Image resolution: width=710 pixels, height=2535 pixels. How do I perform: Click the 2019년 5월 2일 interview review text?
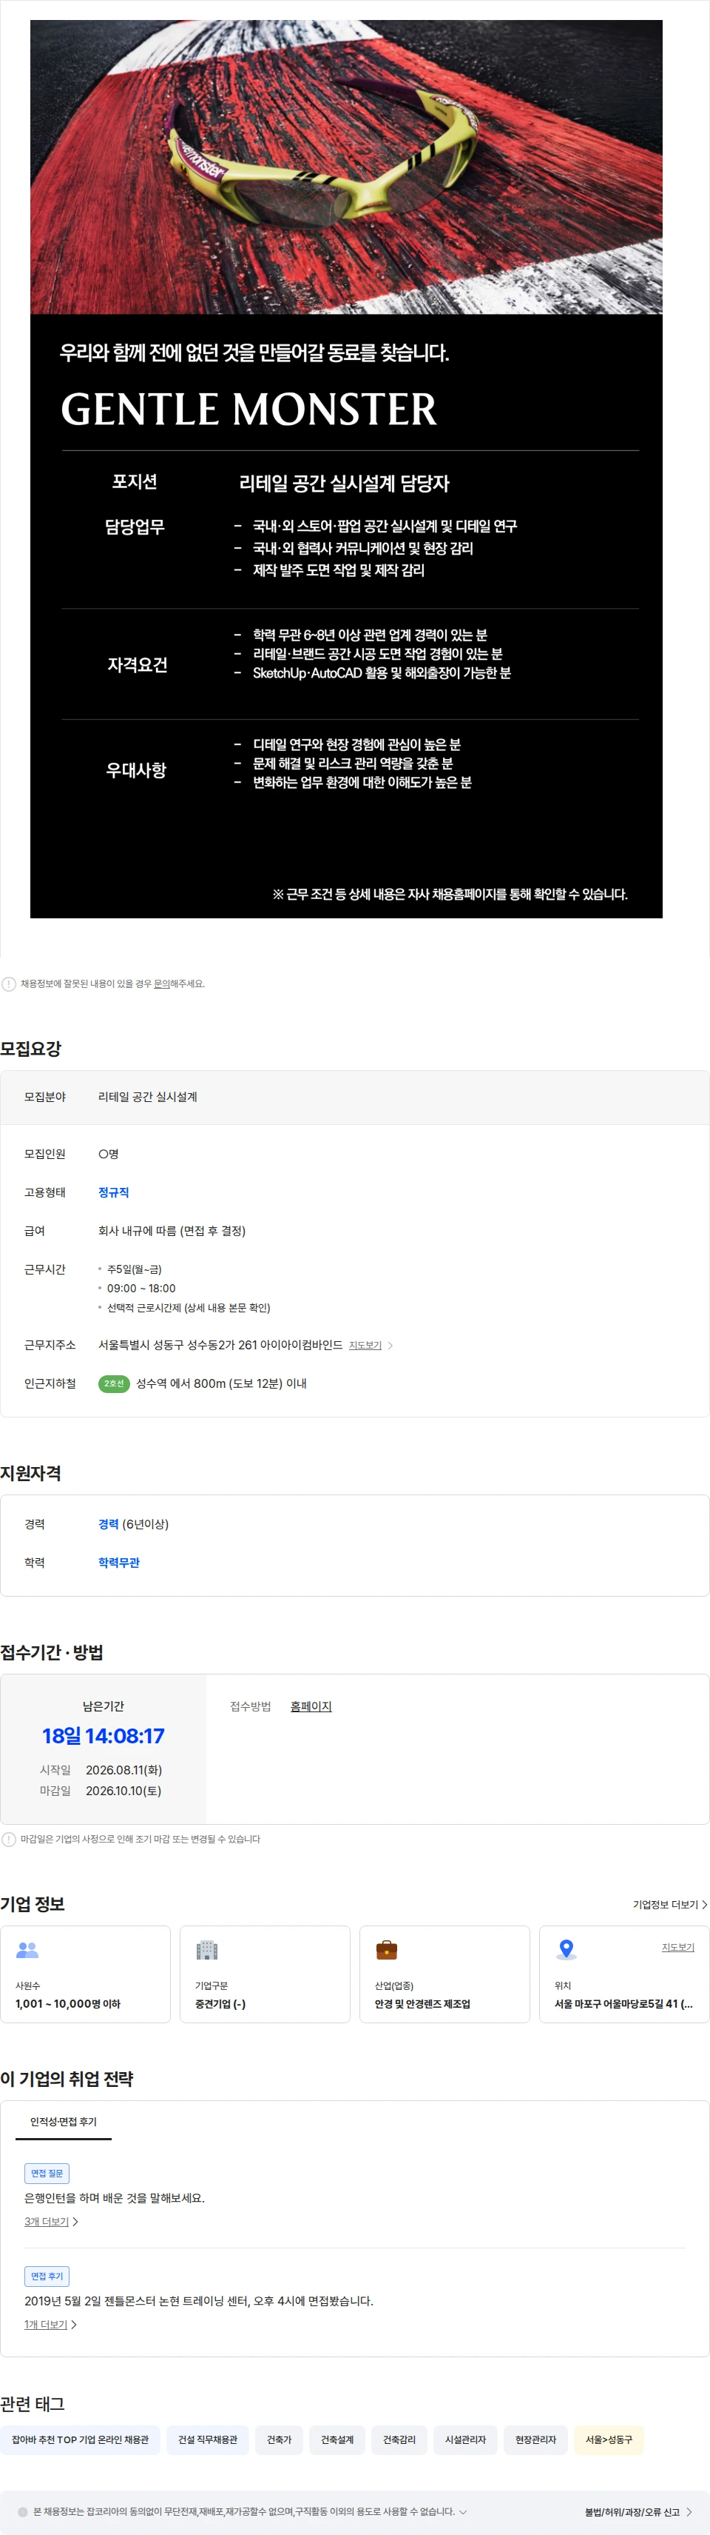(199, 2301)
